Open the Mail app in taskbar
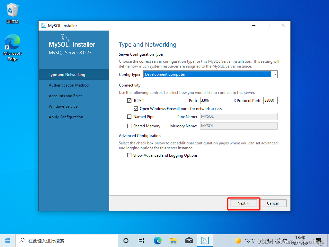This screenshot has height=247, width=329. [x=189, y=241]
